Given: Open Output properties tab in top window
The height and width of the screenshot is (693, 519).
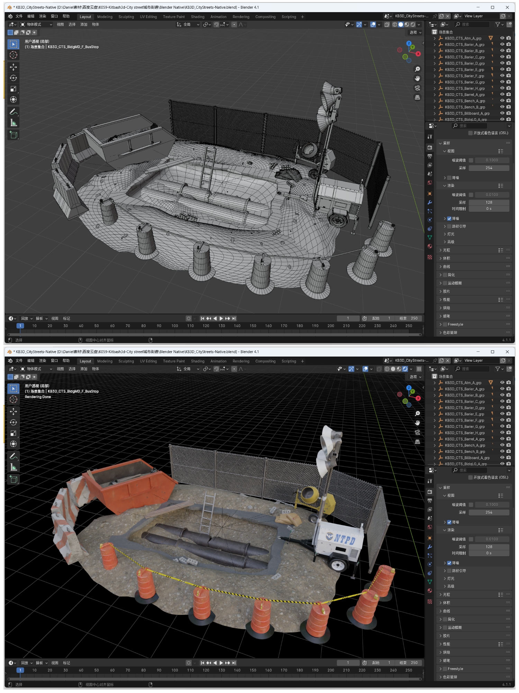Looking at the screenshot, I should tap(430, 156).
